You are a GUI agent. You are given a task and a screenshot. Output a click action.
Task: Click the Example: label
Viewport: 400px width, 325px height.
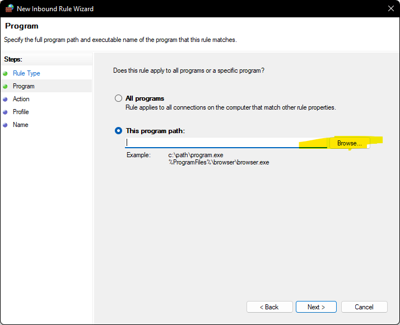point(138,155)
